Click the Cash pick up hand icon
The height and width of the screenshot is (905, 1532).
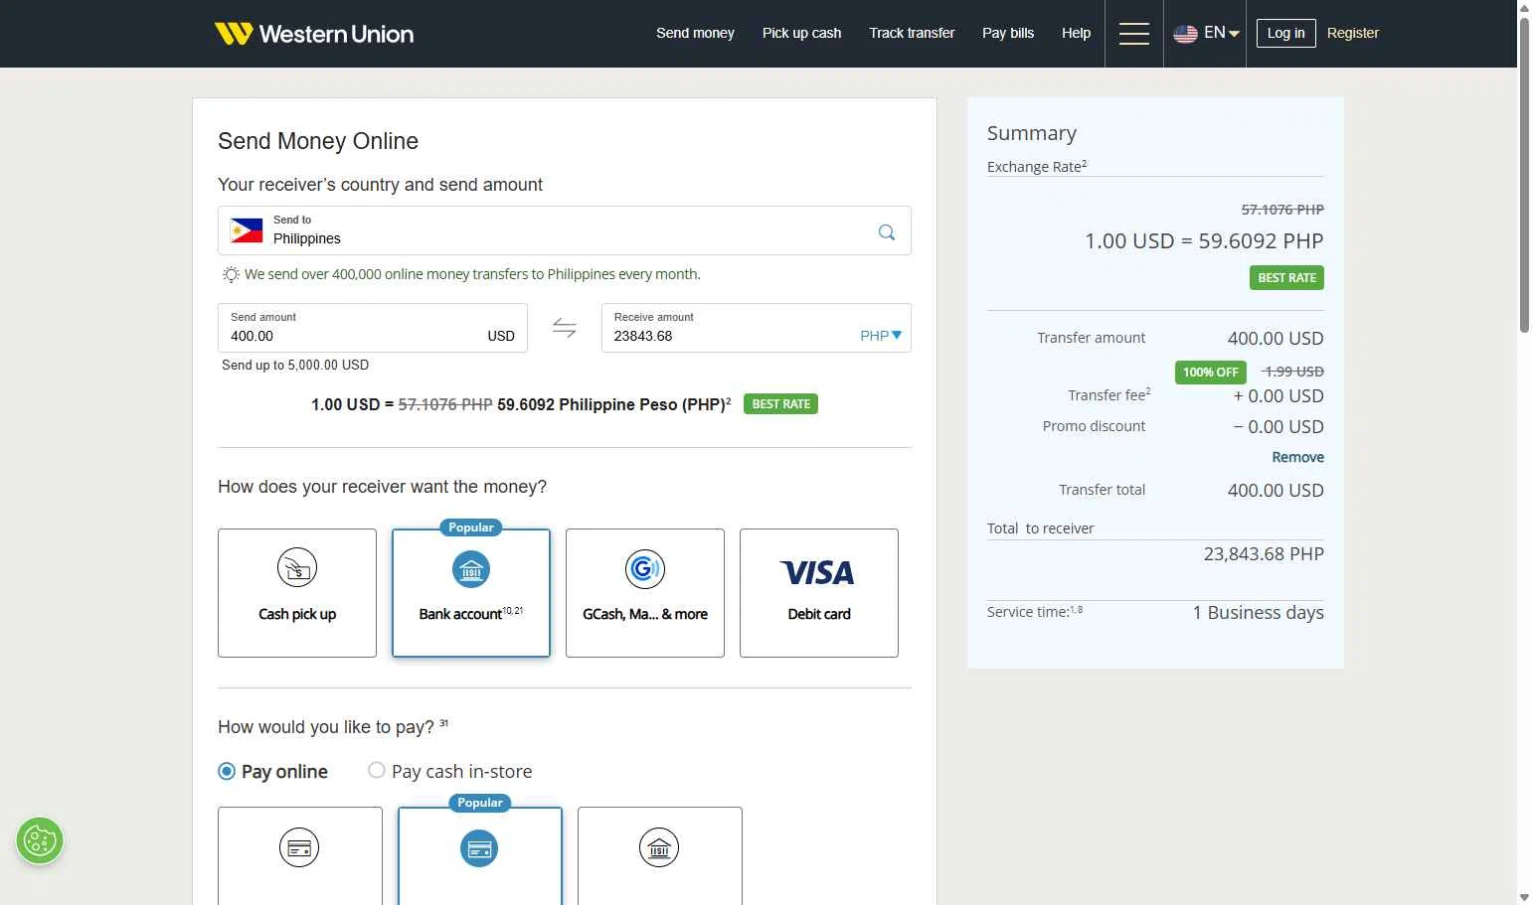pos(297,567)
